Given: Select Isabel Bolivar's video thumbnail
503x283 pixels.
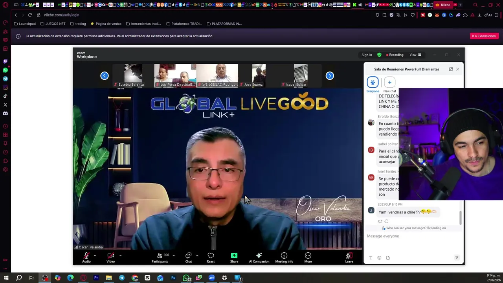Looking at the screenshot, I should (x=301, y=75).
